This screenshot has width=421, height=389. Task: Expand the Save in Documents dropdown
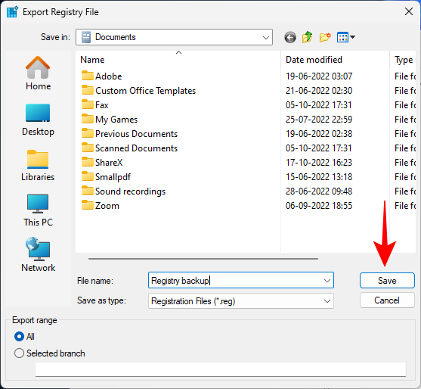pos(174,37)
